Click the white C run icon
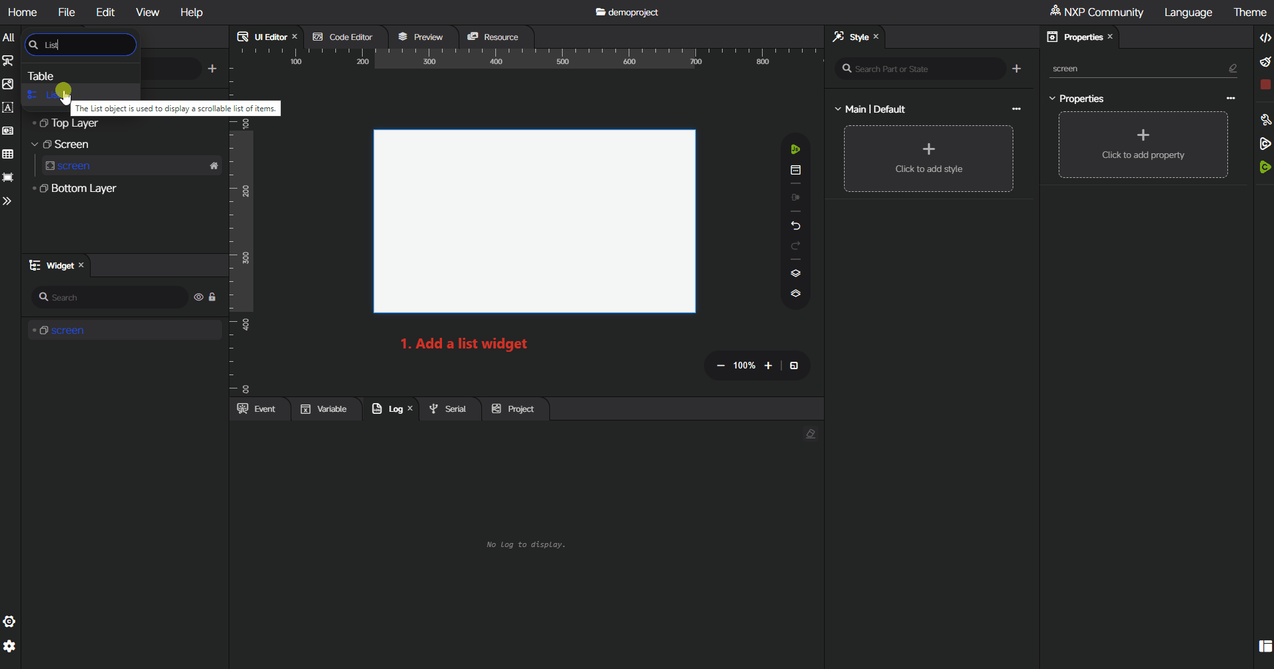Viewport: 1274px width, 669px height. 1265,143
